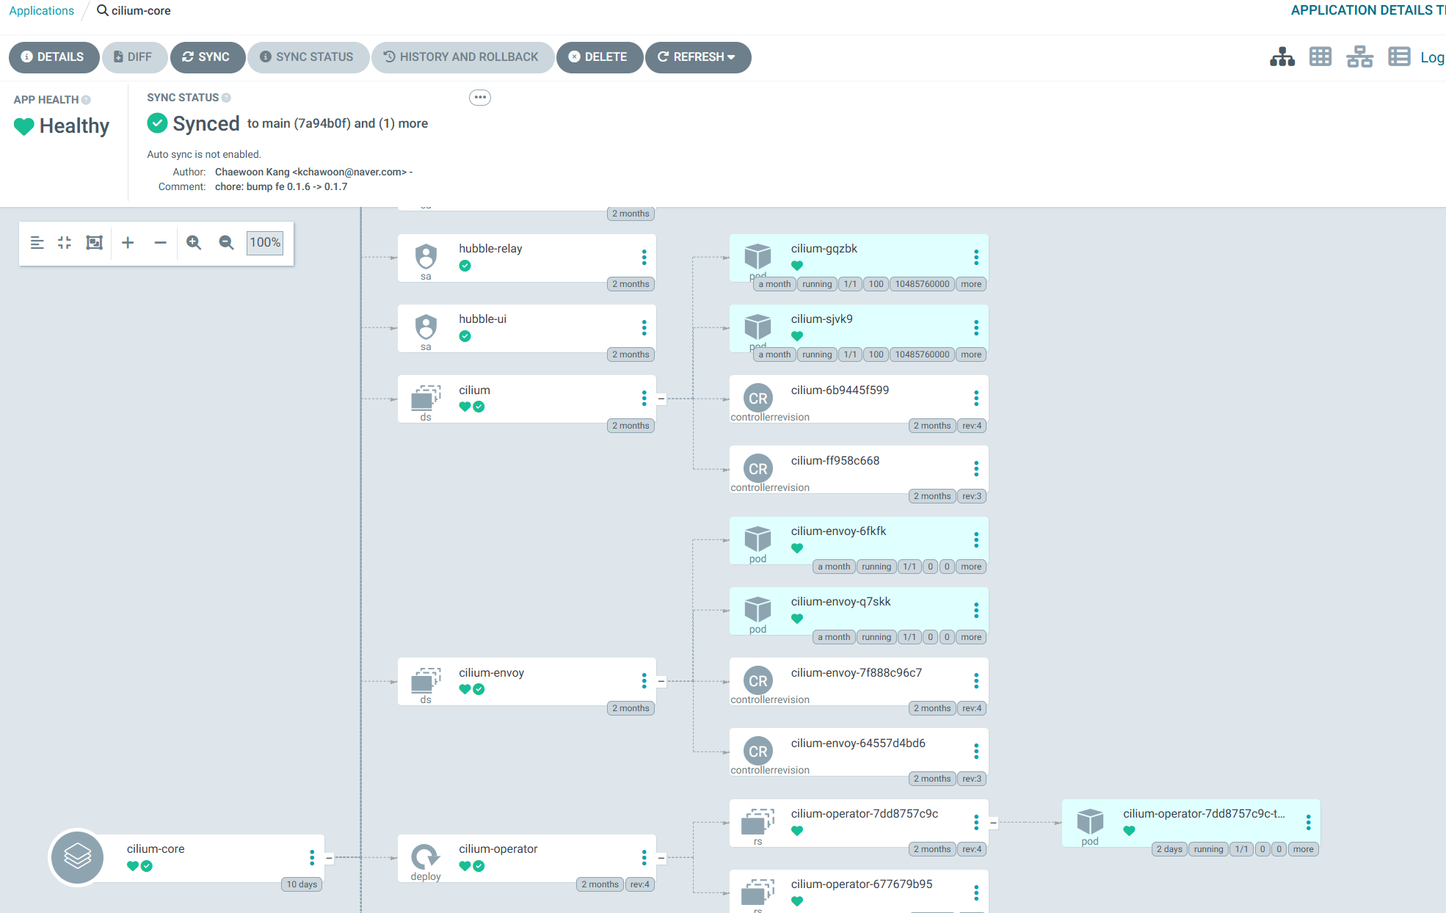Click the plus icon to enlarge the graph
The image size is (1446, 913).
point(128,242)
